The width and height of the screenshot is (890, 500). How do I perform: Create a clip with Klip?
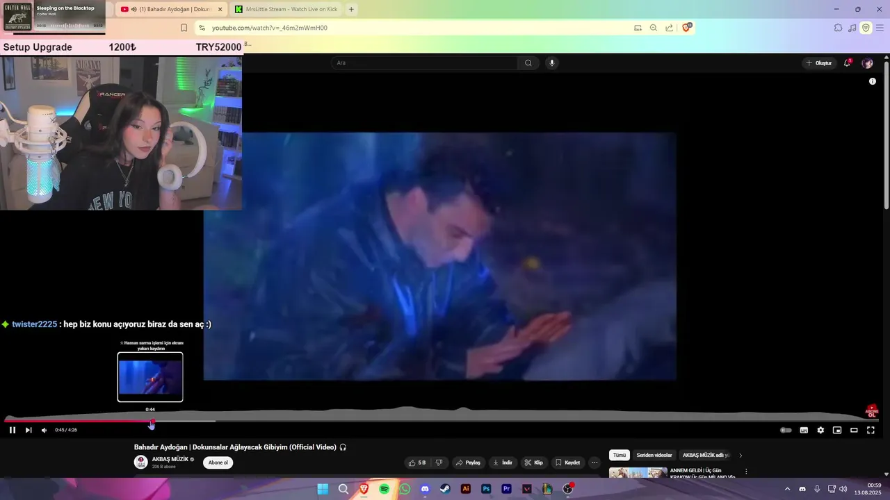click(534, 462)
